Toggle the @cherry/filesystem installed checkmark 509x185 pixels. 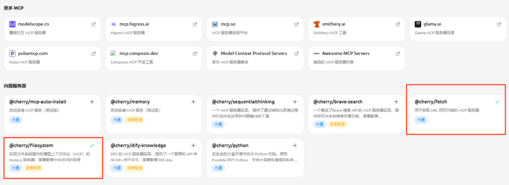click(92, 145)
